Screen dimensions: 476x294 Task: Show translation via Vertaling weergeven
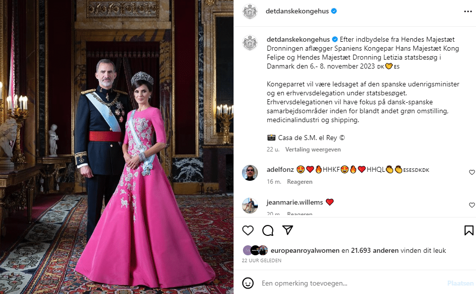coord(313,149)
